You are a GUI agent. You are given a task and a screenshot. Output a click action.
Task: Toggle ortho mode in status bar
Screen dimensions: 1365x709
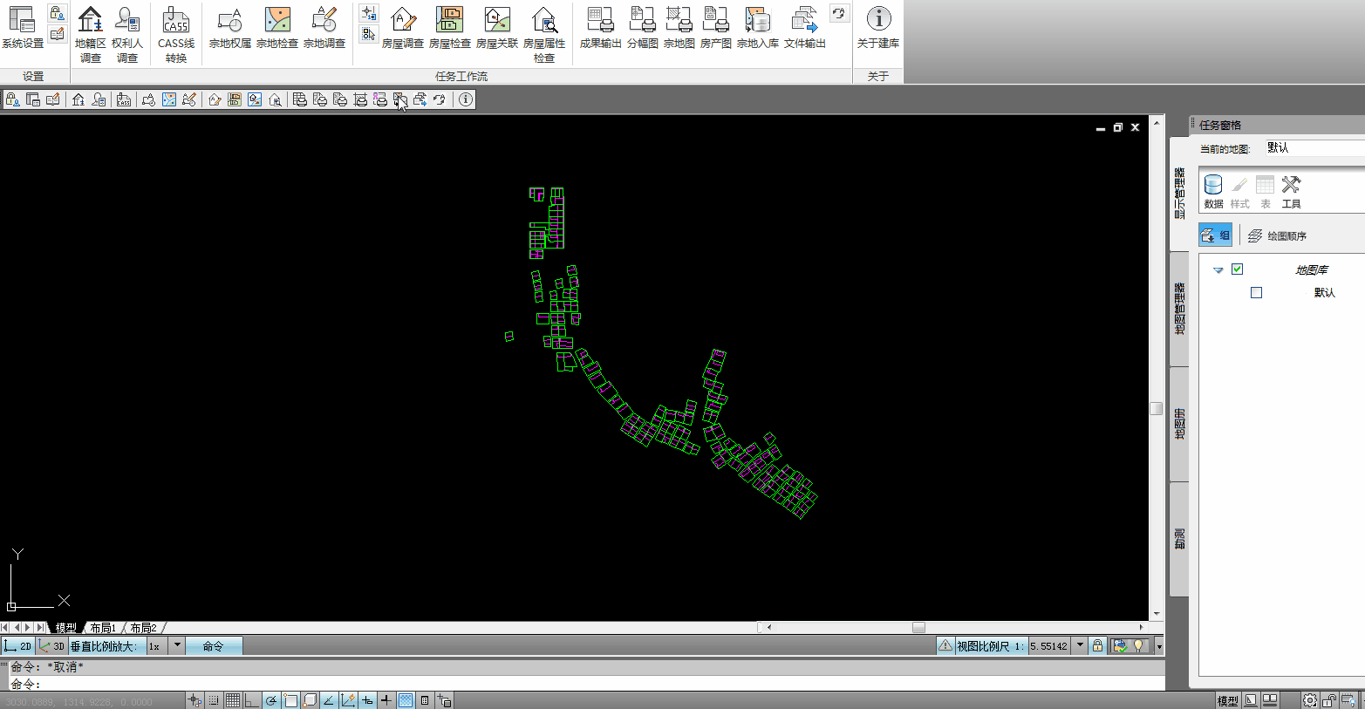(x=252, y=700)
